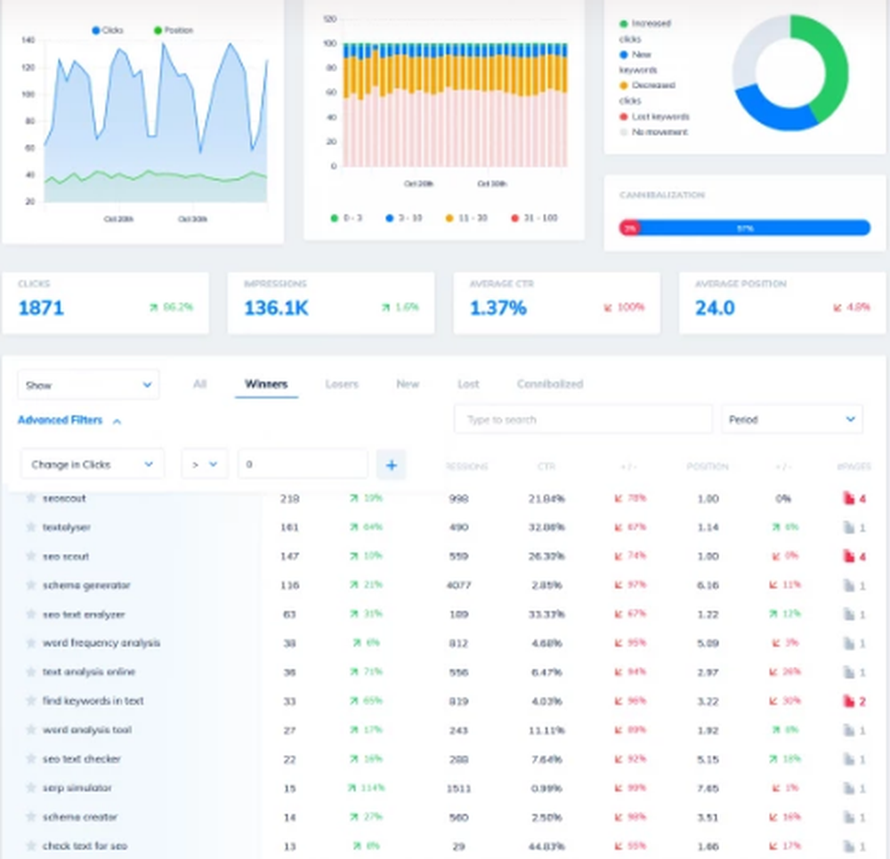Open the Show dropdown

pyautogui.click(x=88, y=385)
